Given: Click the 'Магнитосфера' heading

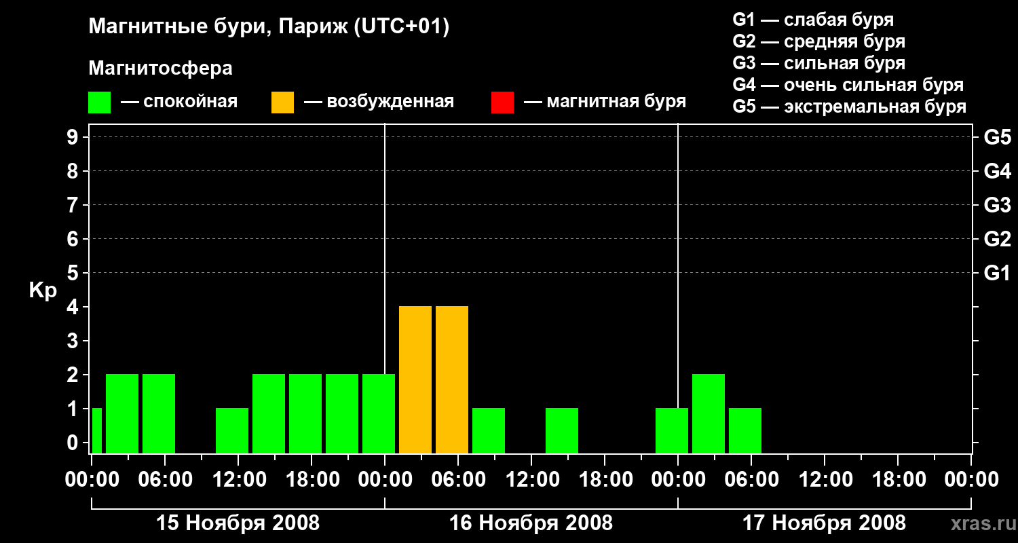Looking at the screenshot, I should [161, 69].
